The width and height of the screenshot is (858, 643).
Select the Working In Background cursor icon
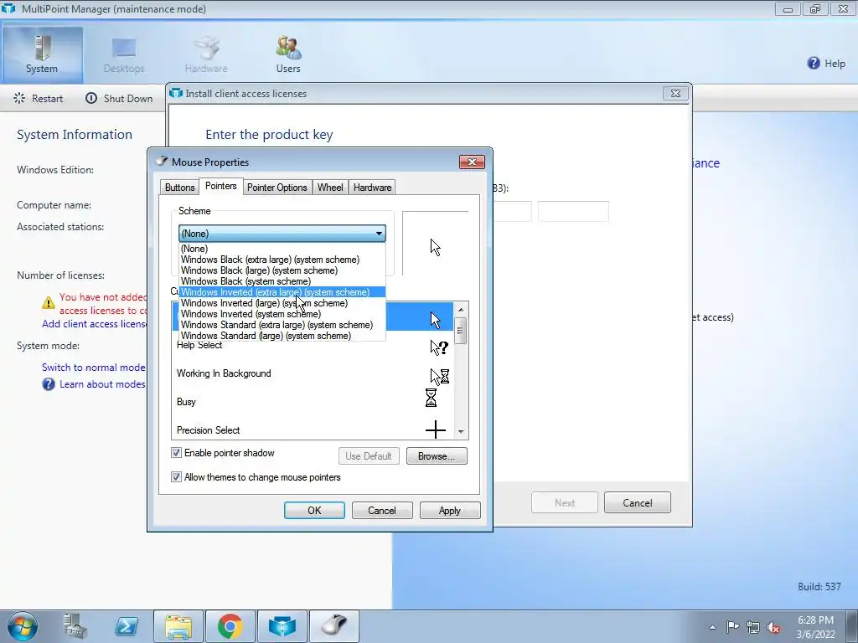click(x=439, y=376)
